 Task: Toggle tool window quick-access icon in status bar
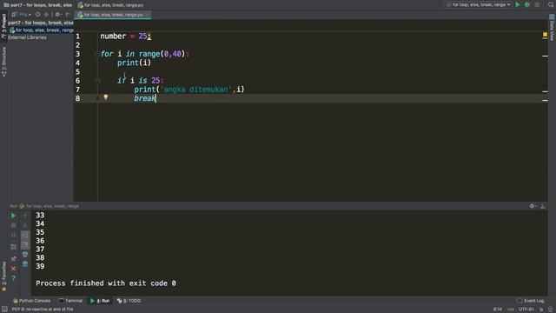[4, 310]
